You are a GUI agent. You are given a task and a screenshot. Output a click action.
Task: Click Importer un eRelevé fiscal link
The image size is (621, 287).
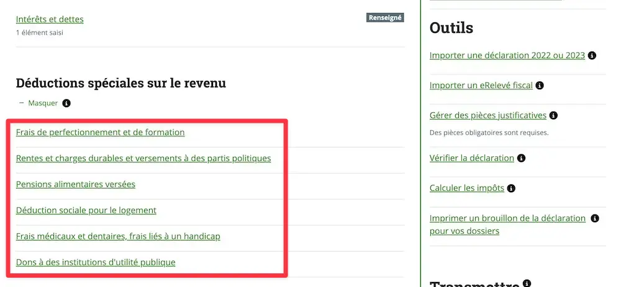tap(481, 86)
